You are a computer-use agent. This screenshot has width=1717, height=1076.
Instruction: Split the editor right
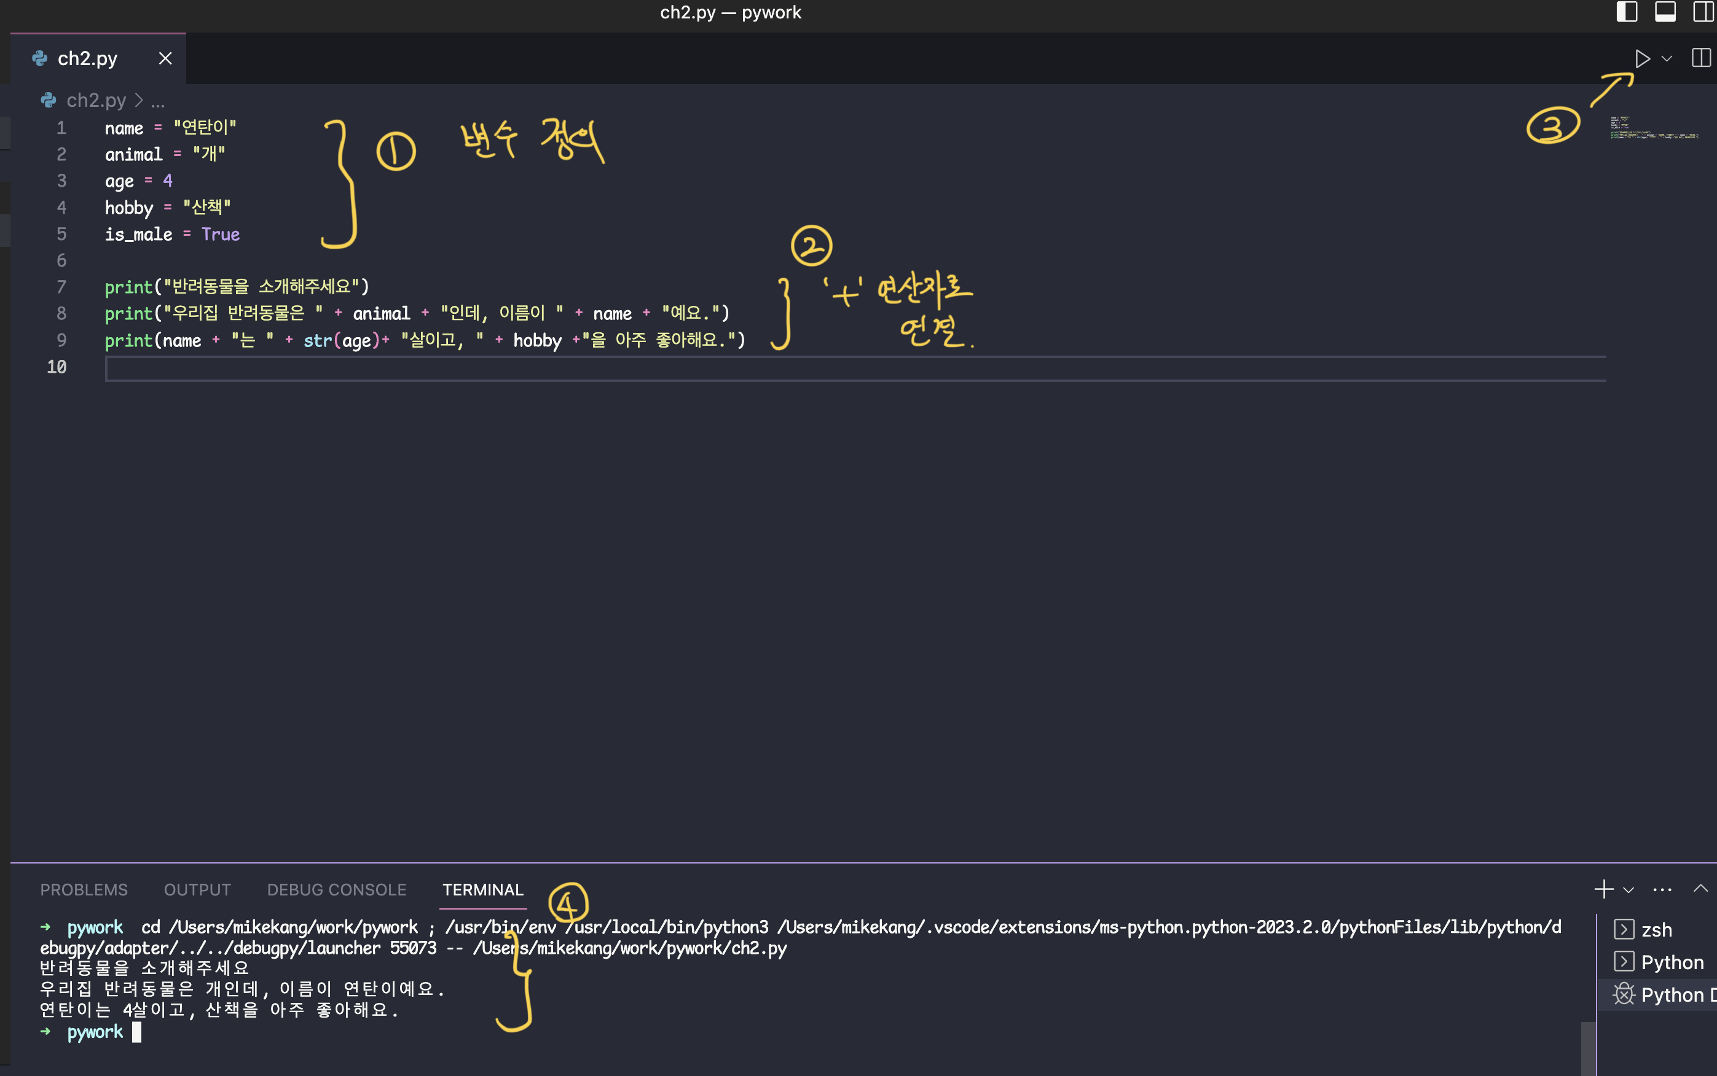coord(1700,58)
